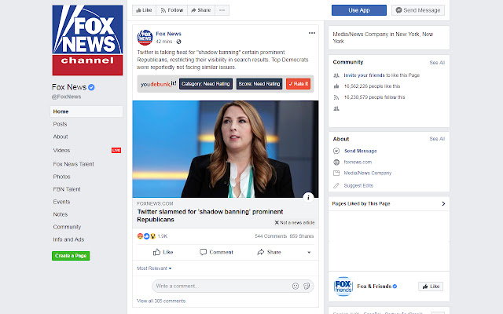Click Send Message link in About panel
Screen dimensions: 503x314
coord(361,151)
